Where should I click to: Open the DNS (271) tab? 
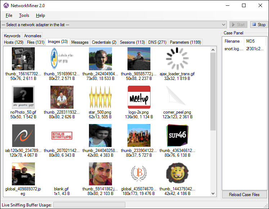[157, 42]
